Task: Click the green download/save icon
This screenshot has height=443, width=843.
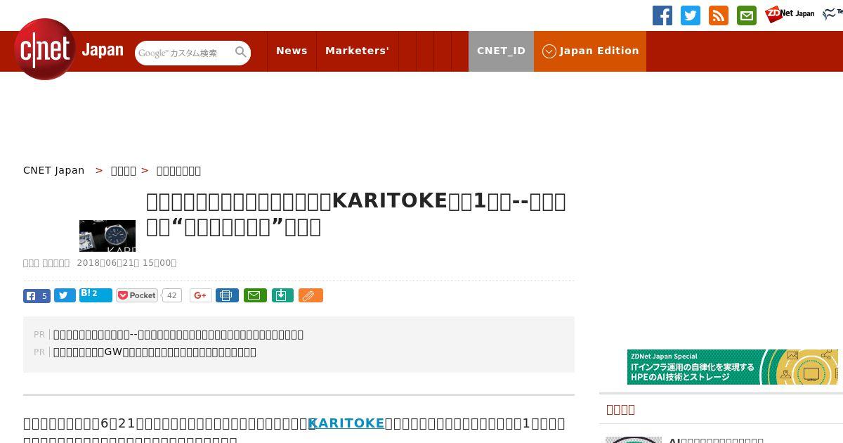Action: [282, 295]
